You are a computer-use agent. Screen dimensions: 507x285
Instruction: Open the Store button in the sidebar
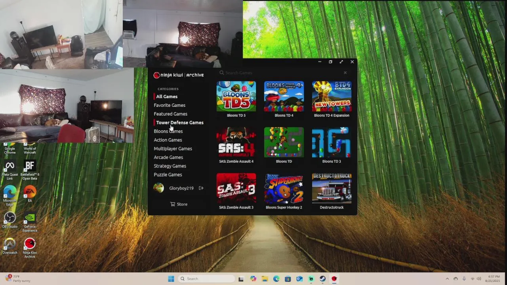click(179, 204)
